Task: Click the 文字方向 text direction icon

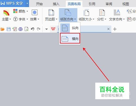Action: click(x=117, y=13)
